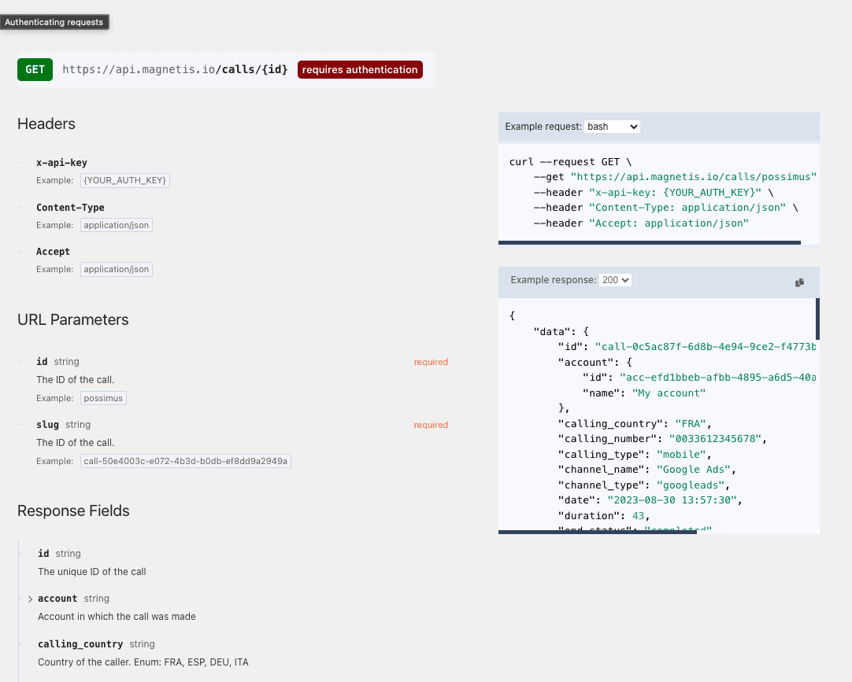Open the example request language dropdown
The image size is (852, 682).
612,127
